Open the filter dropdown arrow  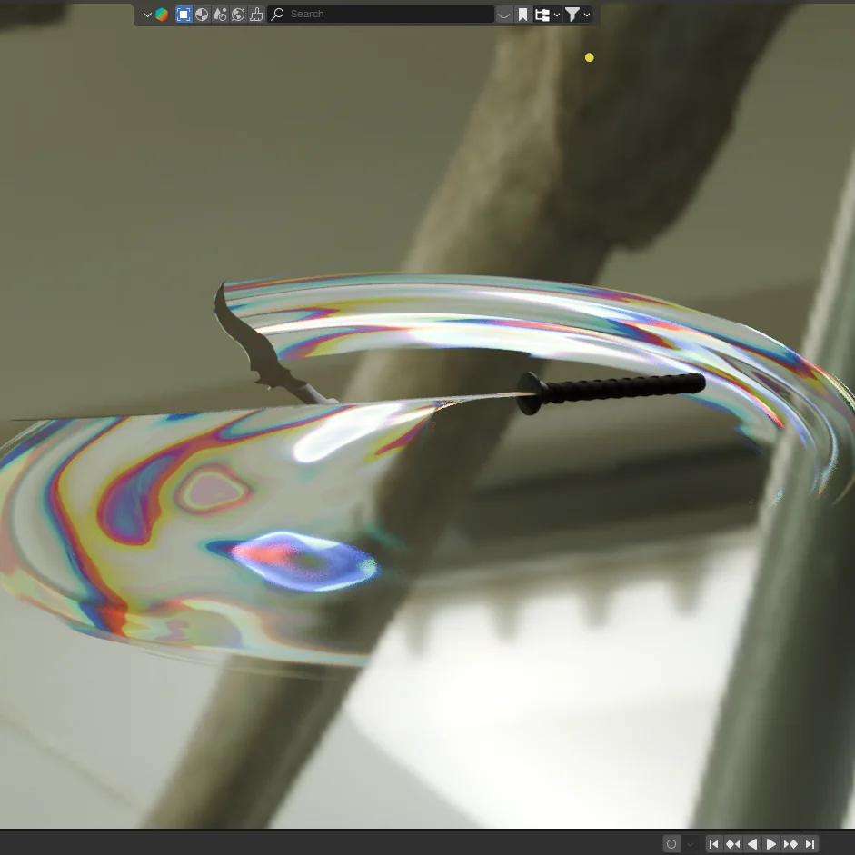pos(587,14)
